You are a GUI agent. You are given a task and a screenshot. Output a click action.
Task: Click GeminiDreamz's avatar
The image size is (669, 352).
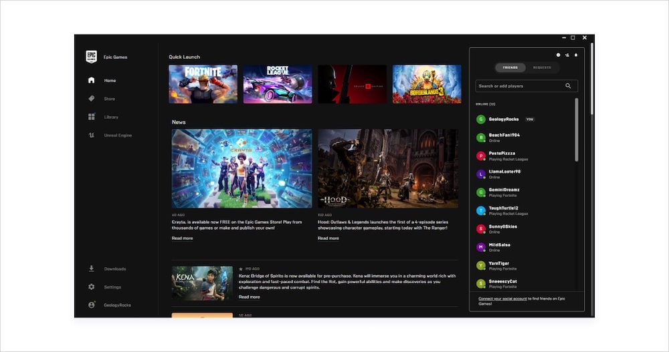481,192
